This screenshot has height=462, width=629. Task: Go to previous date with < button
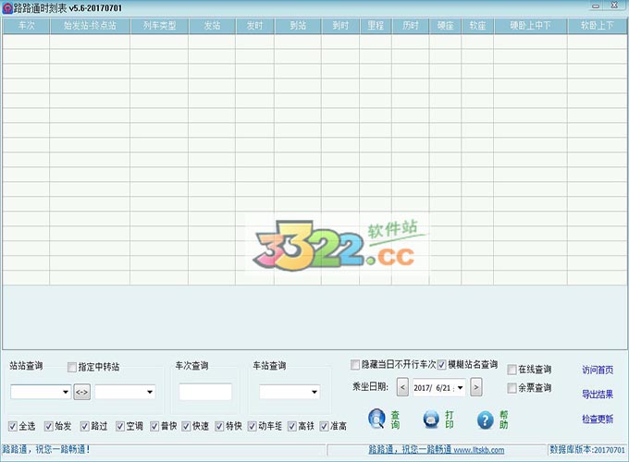(402, 387)
